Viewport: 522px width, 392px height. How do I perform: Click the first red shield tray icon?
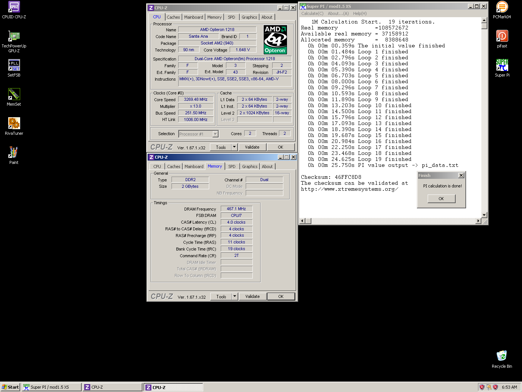(x=482, y=387)
